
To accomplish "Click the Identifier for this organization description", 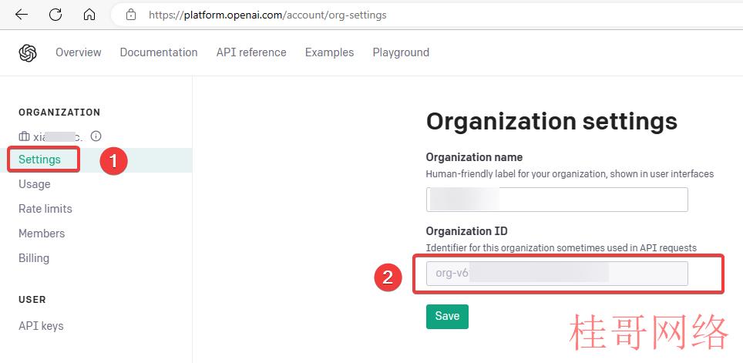I will (561, 248).
